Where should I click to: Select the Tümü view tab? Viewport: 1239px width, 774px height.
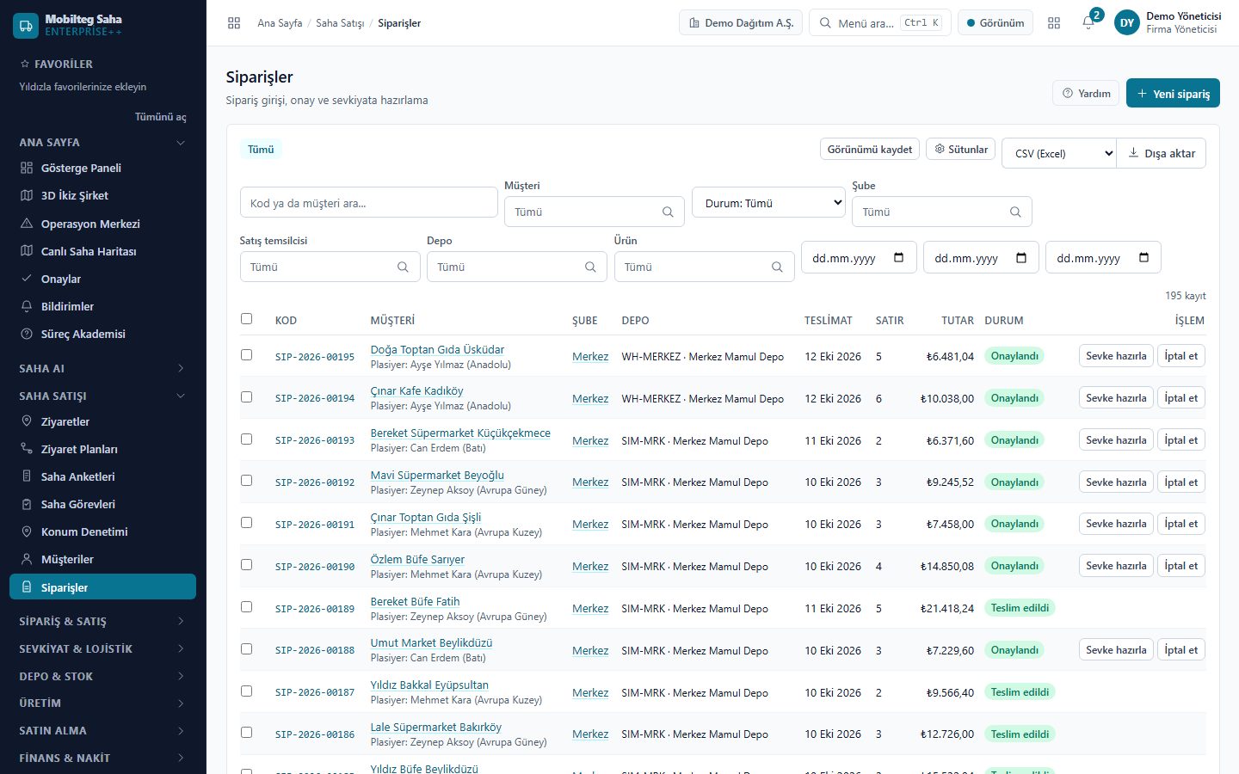click(x=261, y=150)
